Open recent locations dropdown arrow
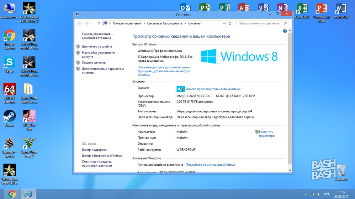 pos(93,23)
